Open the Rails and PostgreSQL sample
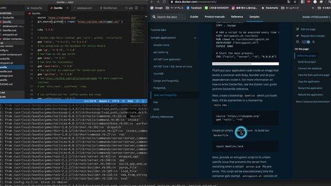This screenshot has width=331, height=186. coord(165,95)
